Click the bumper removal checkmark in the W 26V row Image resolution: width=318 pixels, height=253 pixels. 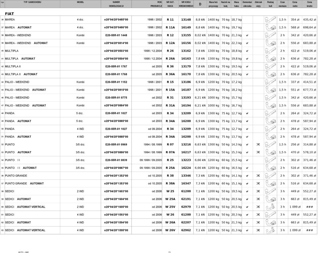click(247, 230)
